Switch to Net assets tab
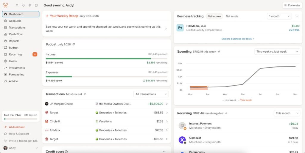The width and height of the screenshot is (305, 153). pyautogui.click(x=232, y=16)
